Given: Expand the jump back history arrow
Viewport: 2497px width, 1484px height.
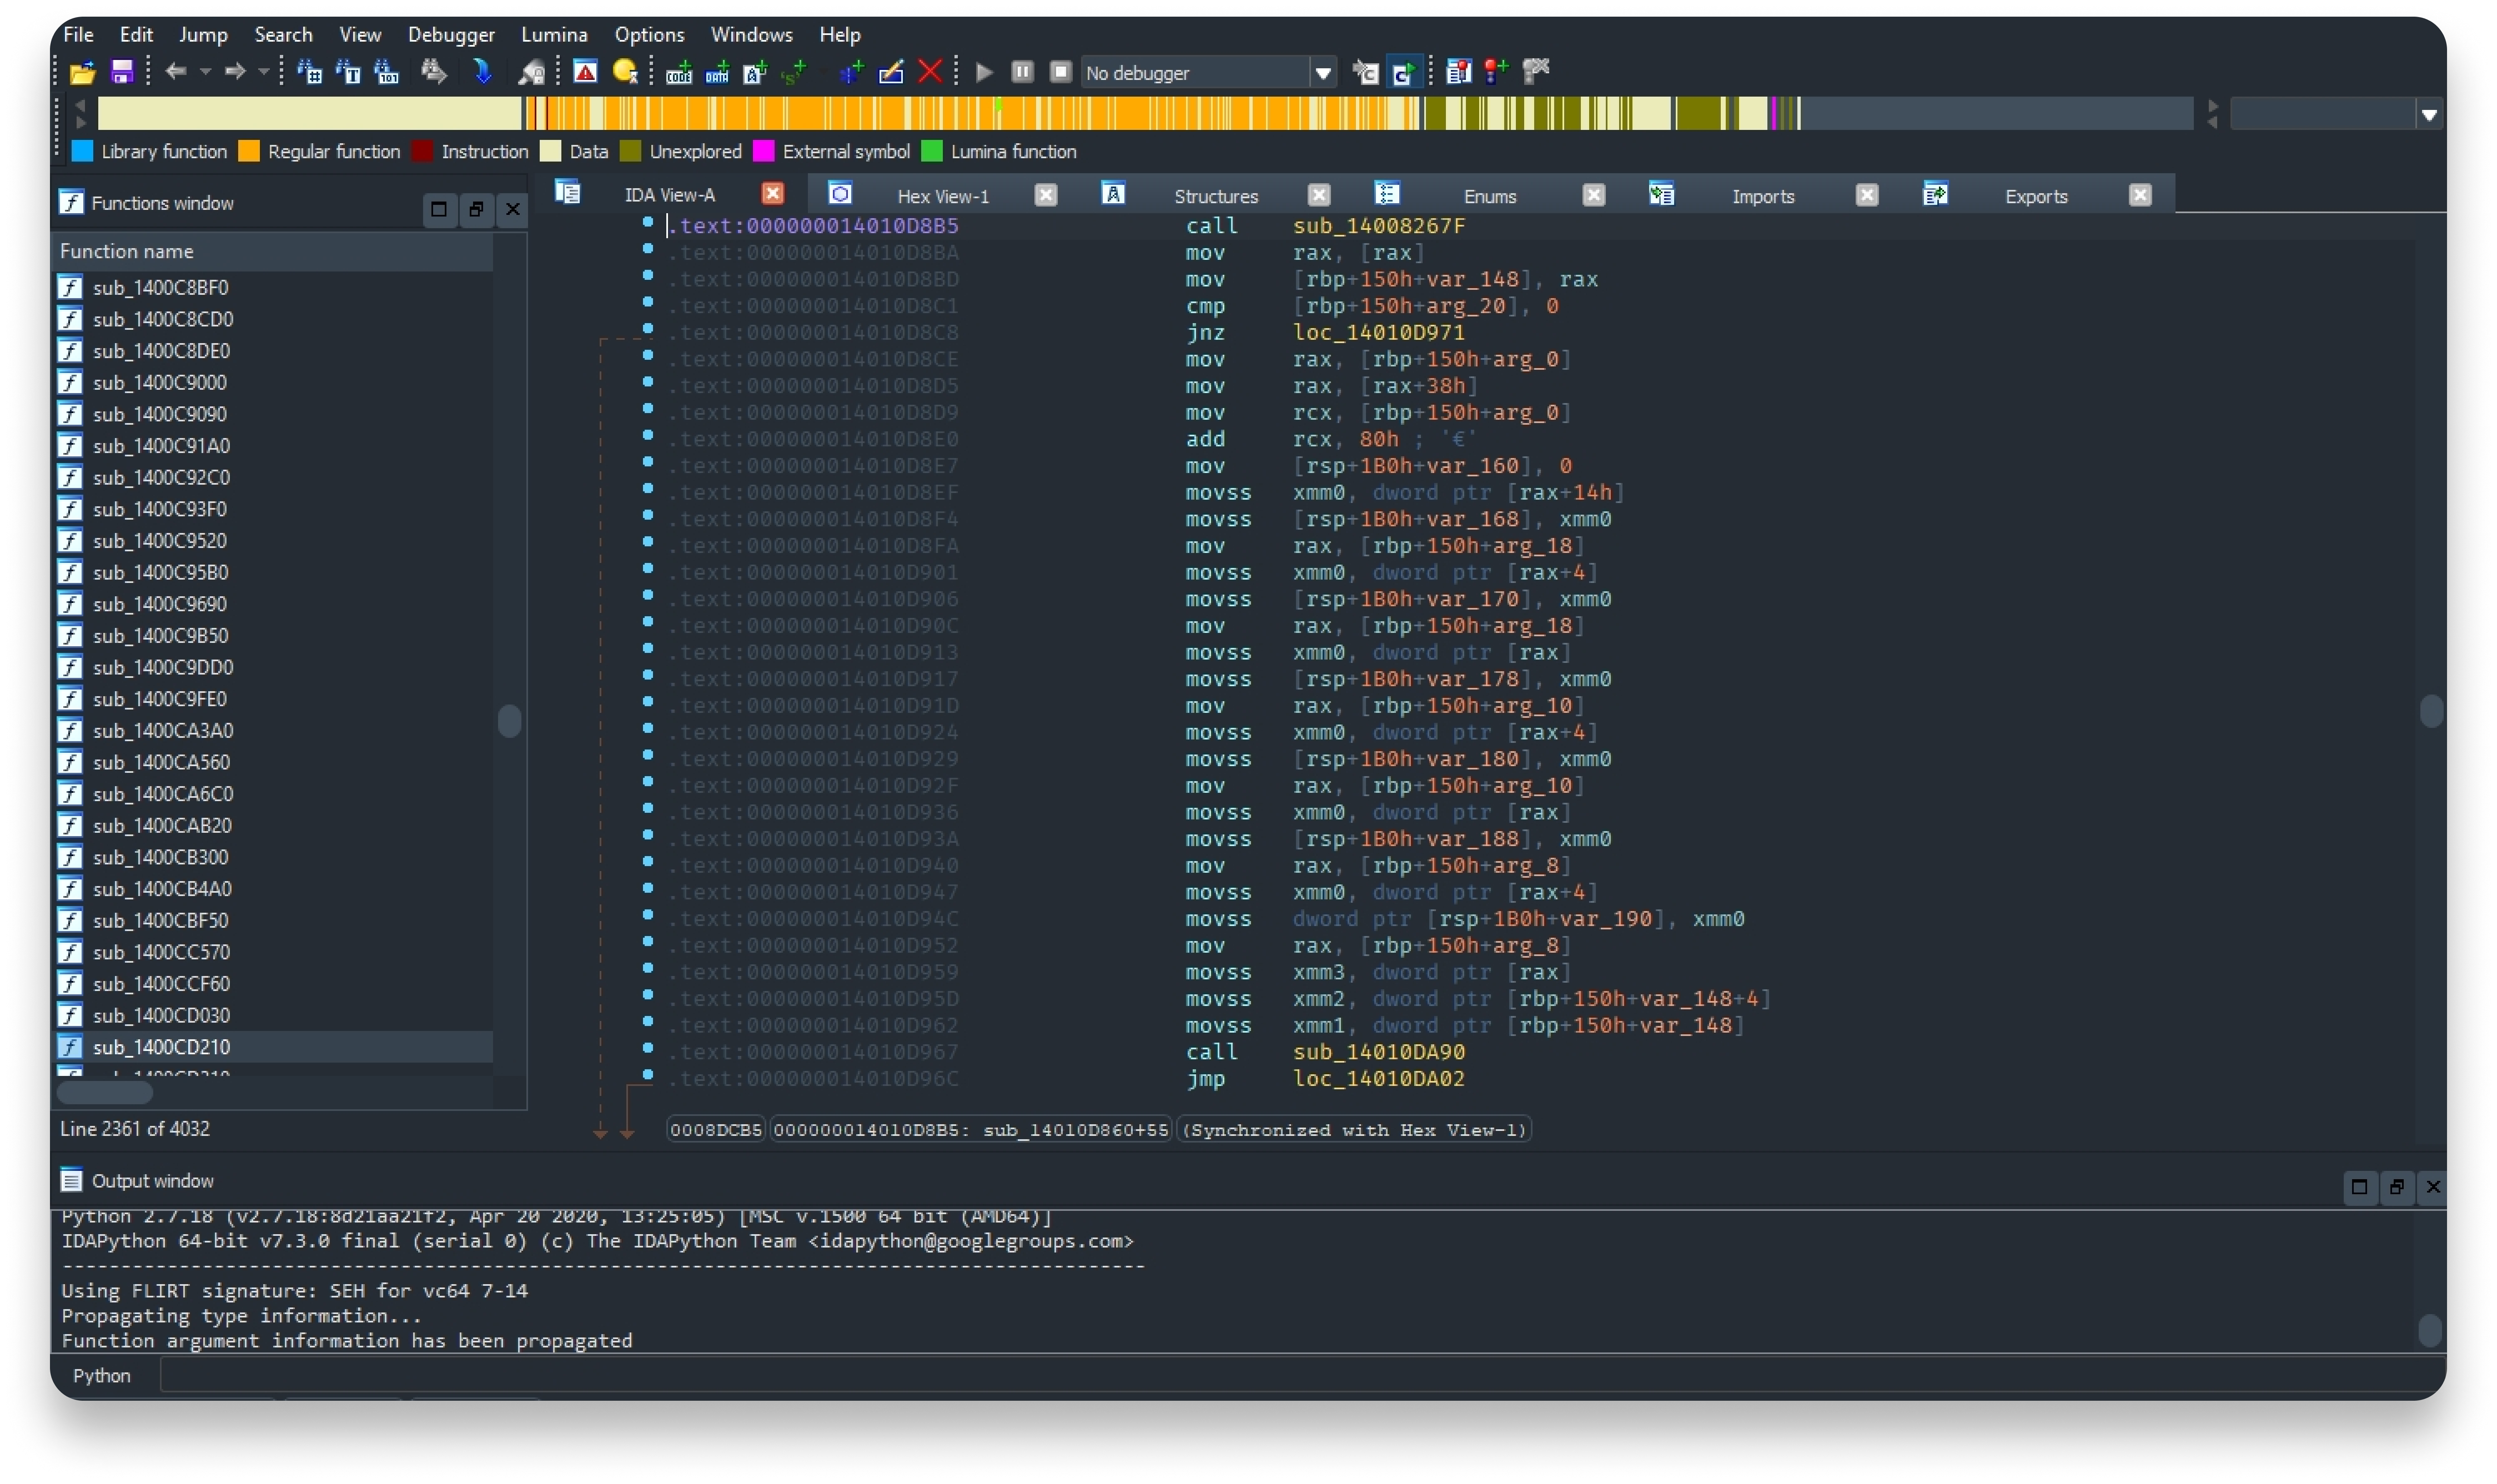Looking at the screenshot, I should (x=205, y=72).
